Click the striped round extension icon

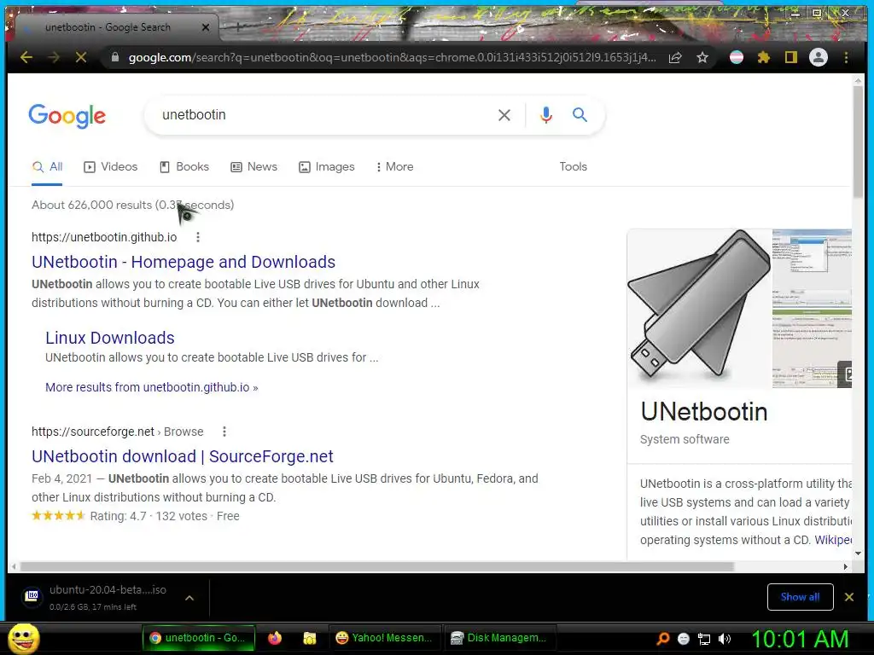point(737,57)
